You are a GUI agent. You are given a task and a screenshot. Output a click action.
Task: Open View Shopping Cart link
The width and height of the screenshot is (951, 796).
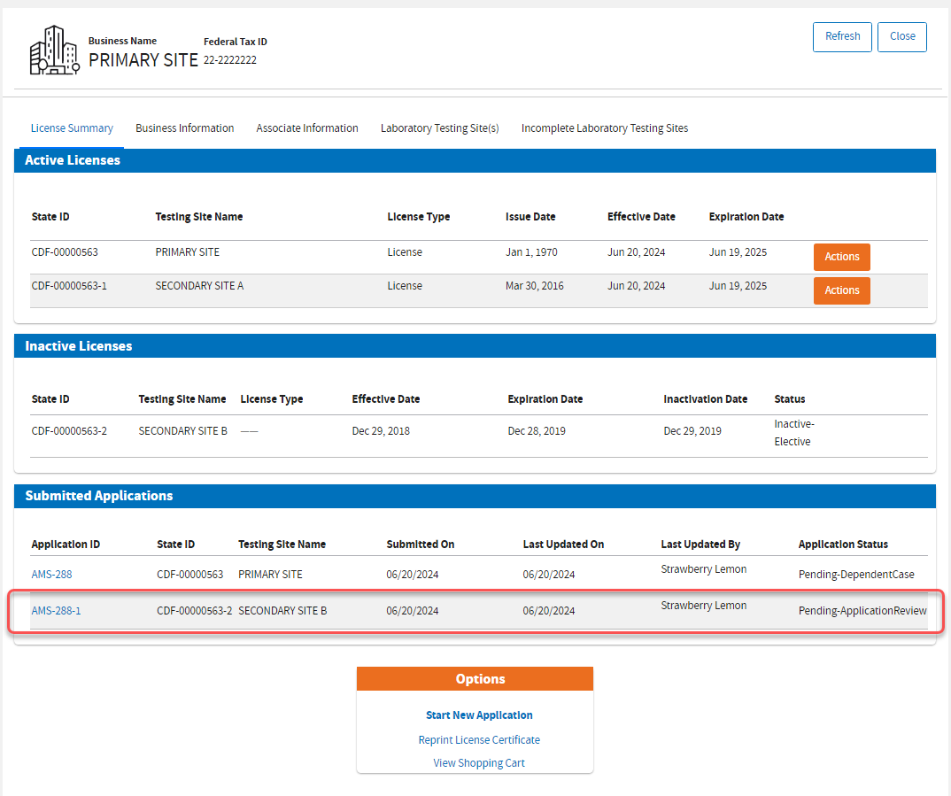[479, 763]
